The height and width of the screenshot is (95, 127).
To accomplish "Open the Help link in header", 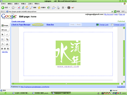I will point(116,14).
